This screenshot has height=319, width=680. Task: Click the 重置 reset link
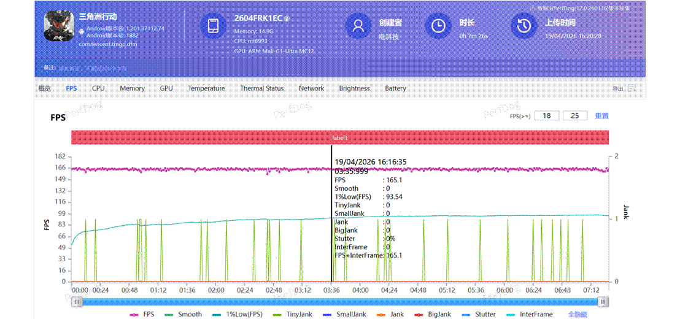(601, 115)
